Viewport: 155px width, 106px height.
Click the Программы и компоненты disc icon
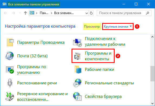[77, 56]
